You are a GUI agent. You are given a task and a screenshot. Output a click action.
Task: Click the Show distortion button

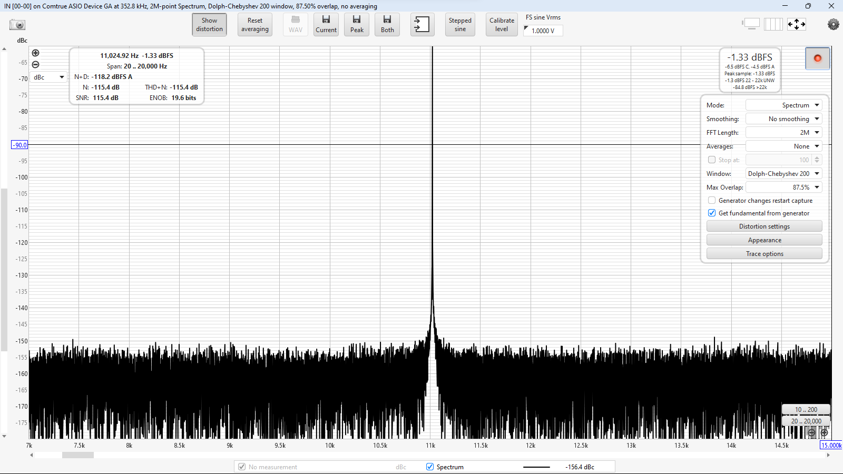pos(209,25)
